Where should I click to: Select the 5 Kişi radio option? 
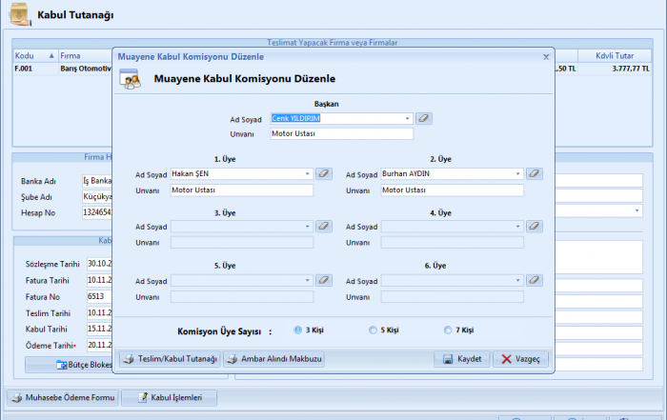(373, 330)
